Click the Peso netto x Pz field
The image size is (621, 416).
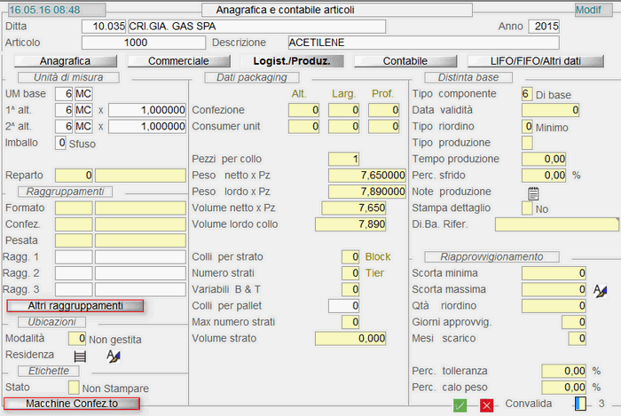(x=365, y=176)
